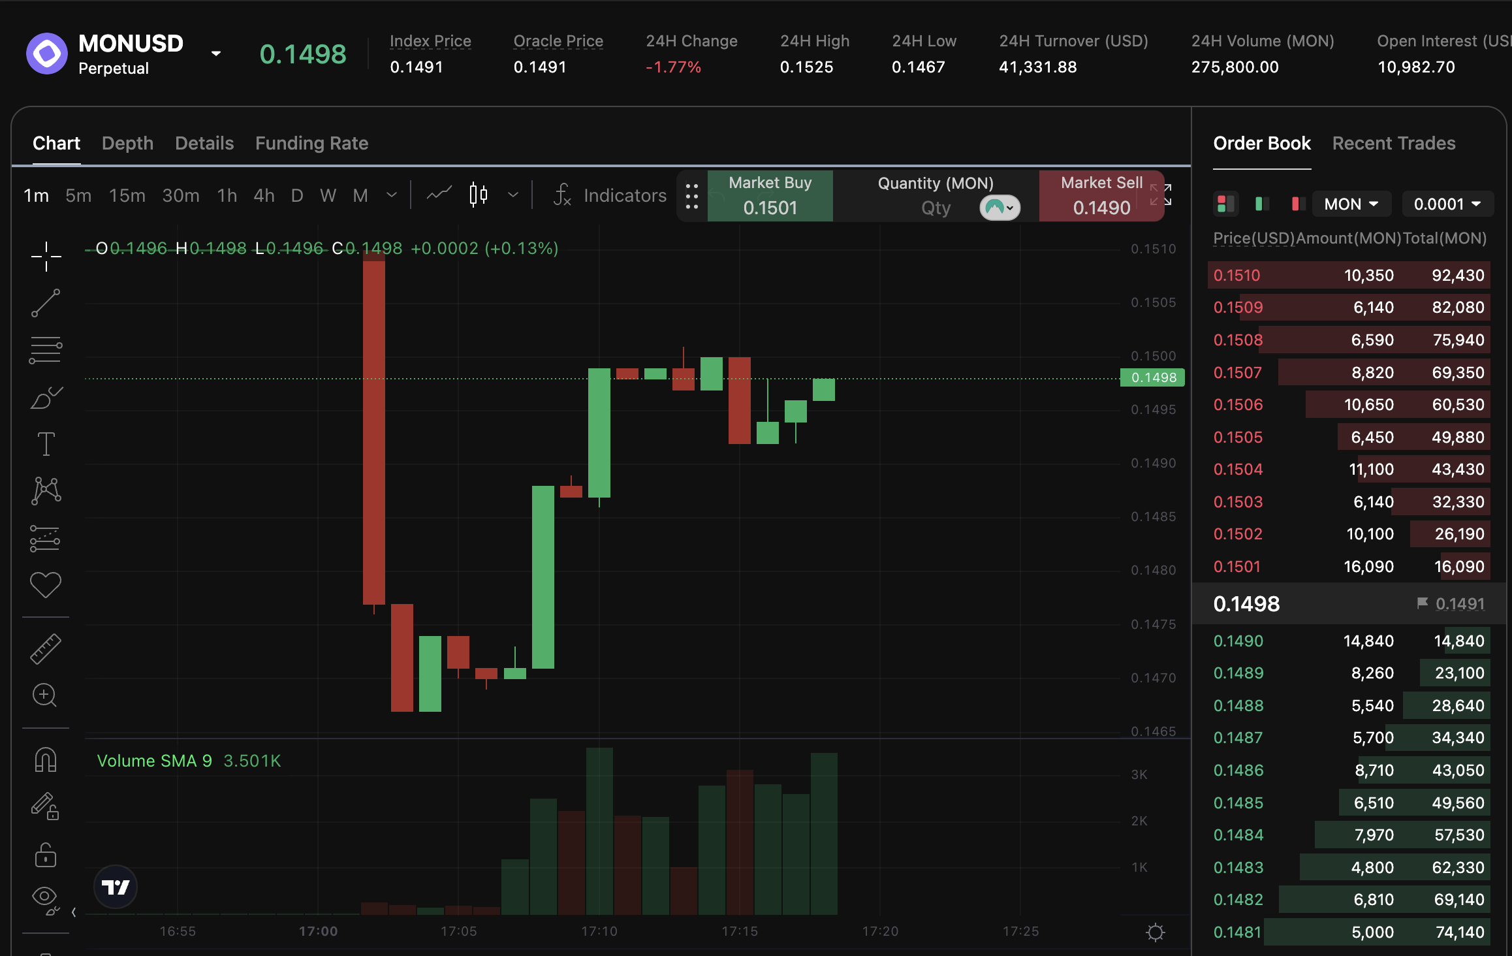This screenshot has width=1512, height=956.
Task: Select the text annotation tool
Action: point(46,444)
